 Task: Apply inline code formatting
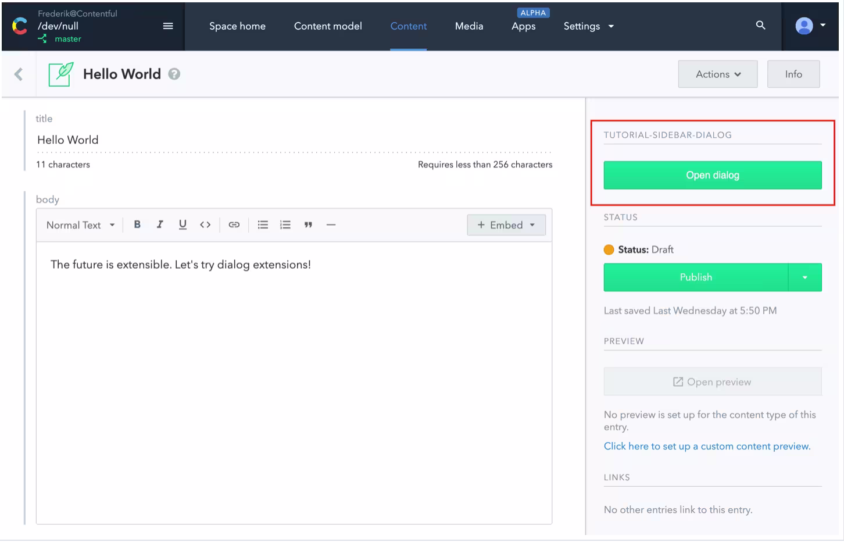(205, 224)
